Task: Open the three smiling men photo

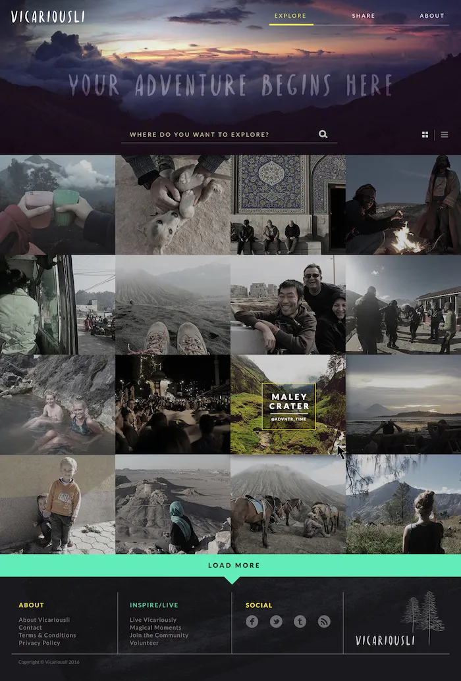Action: click(288, 305)
